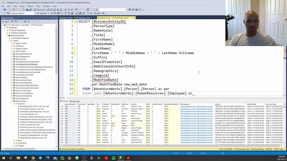The height and width of the screenshot is (161, 287).
Task: Switch to the SQLQuery16.sql tab
Action: (x=75, y=18)
